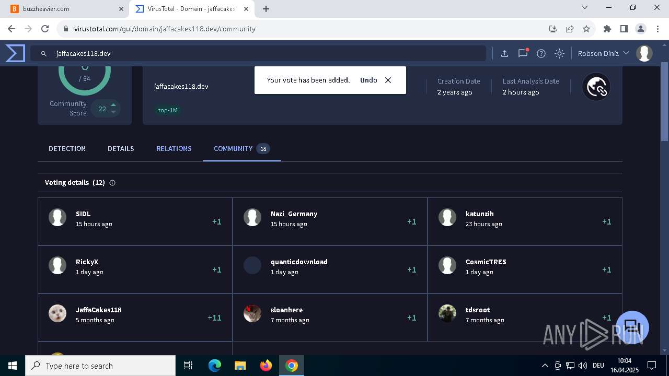
Task: Open the Windows notification center
Action: pyautogui.click(x=652, y=366)
